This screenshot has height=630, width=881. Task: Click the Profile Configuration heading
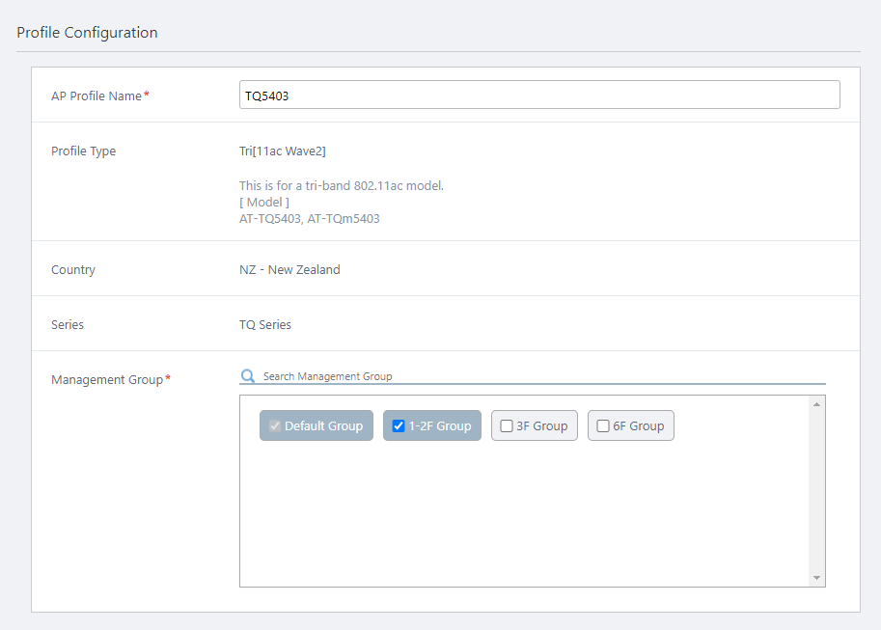tap(87, 33)
